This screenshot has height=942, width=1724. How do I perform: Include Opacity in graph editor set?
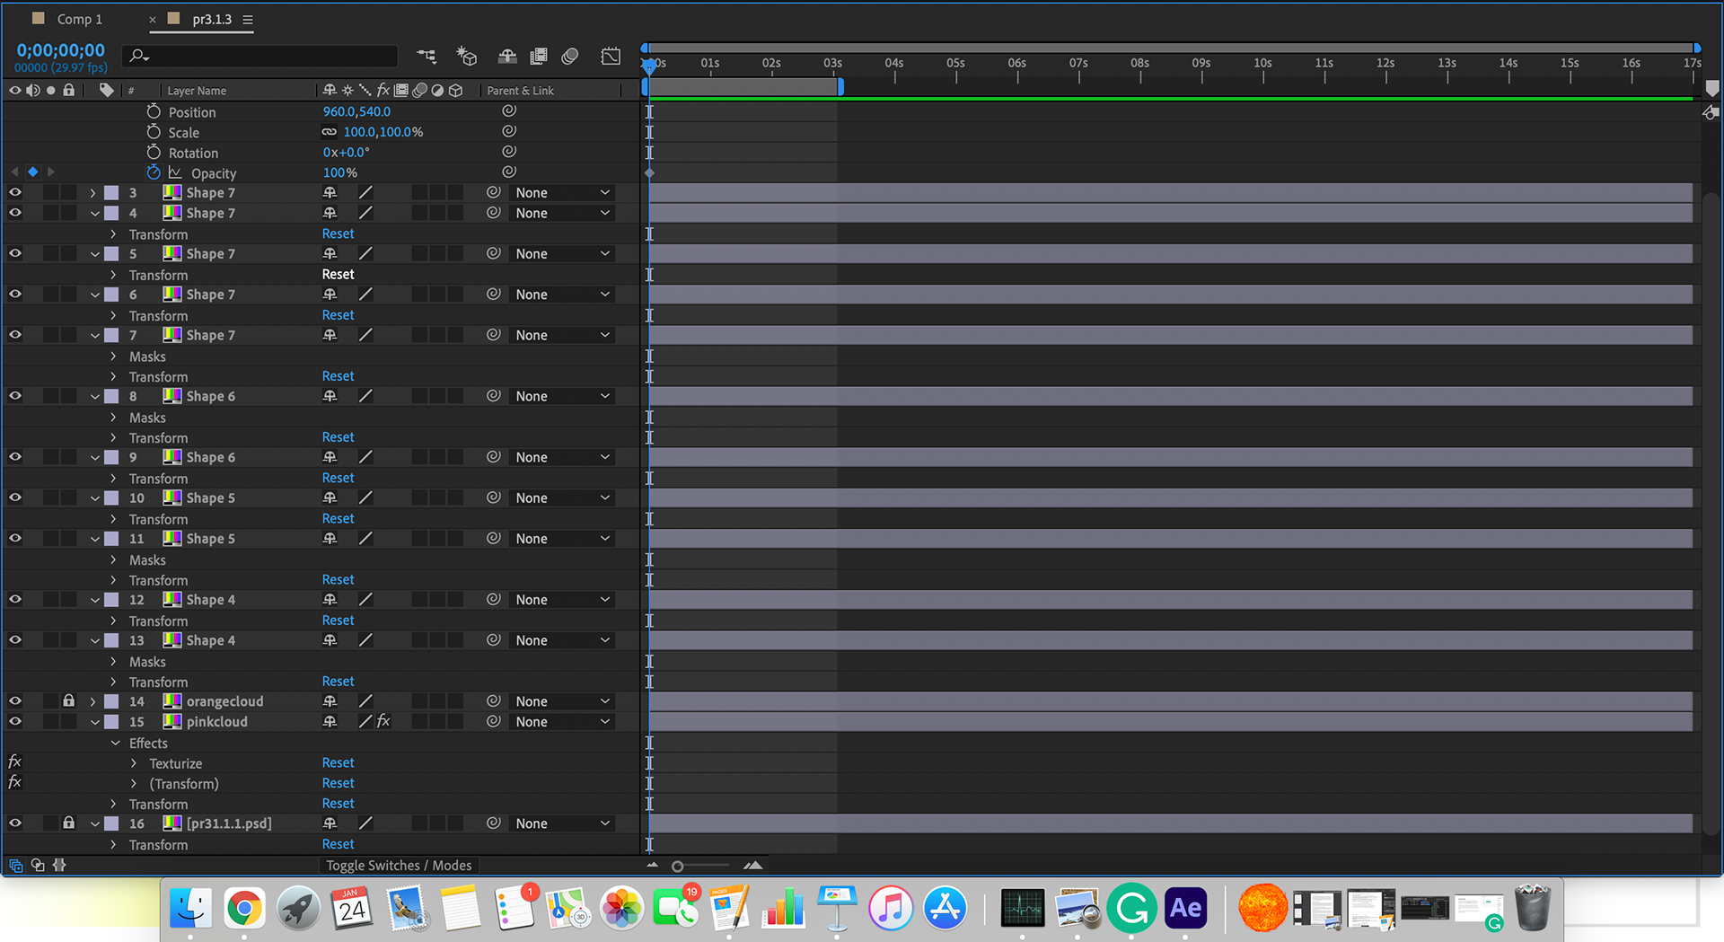175,172
